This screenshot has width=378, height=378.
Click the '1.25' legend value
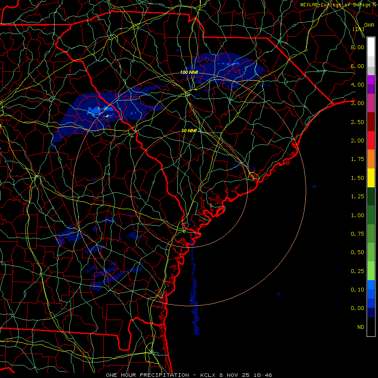pyautogui.click(x=357, y=197)
